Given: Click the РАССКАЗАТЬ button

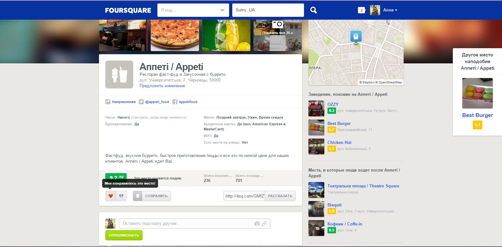Looking at the screenshot, I should [x=280, y=196].
